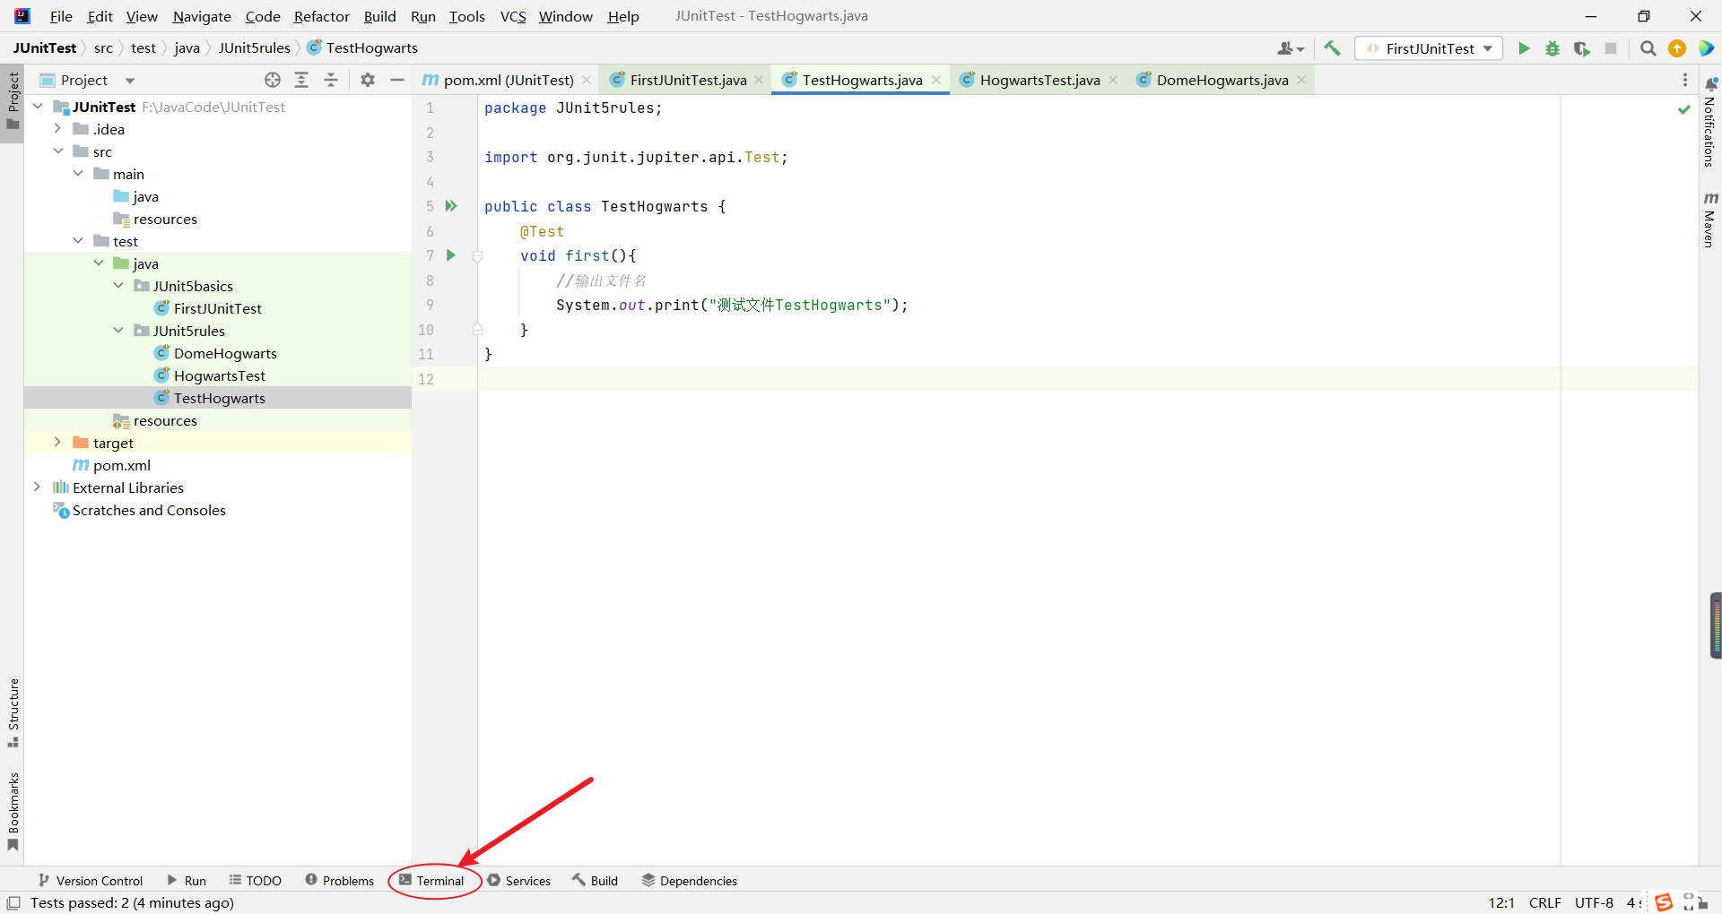Open FirstJUnitTest run configuration dropdown
Image resolution: width=1722 pixels, height=914 pixels.
(x=1429, y=48)
